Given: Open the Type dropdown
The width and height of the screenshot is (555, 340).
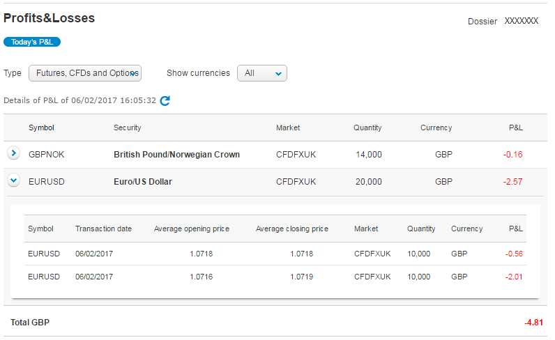Looking at the screenshot, I should tap(84, 73).
